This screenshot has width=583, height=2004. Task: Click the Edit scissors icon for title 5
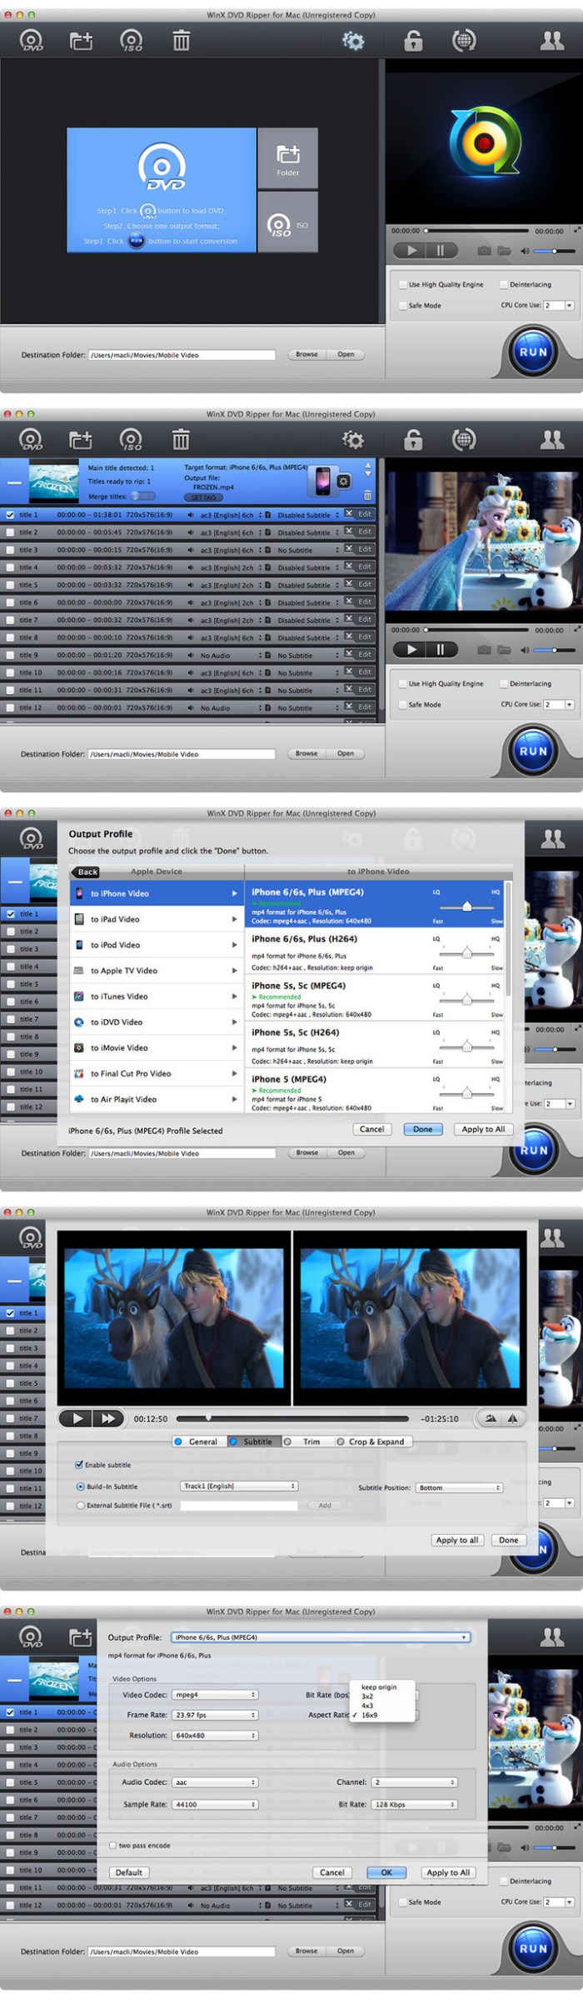click(349, 584)
